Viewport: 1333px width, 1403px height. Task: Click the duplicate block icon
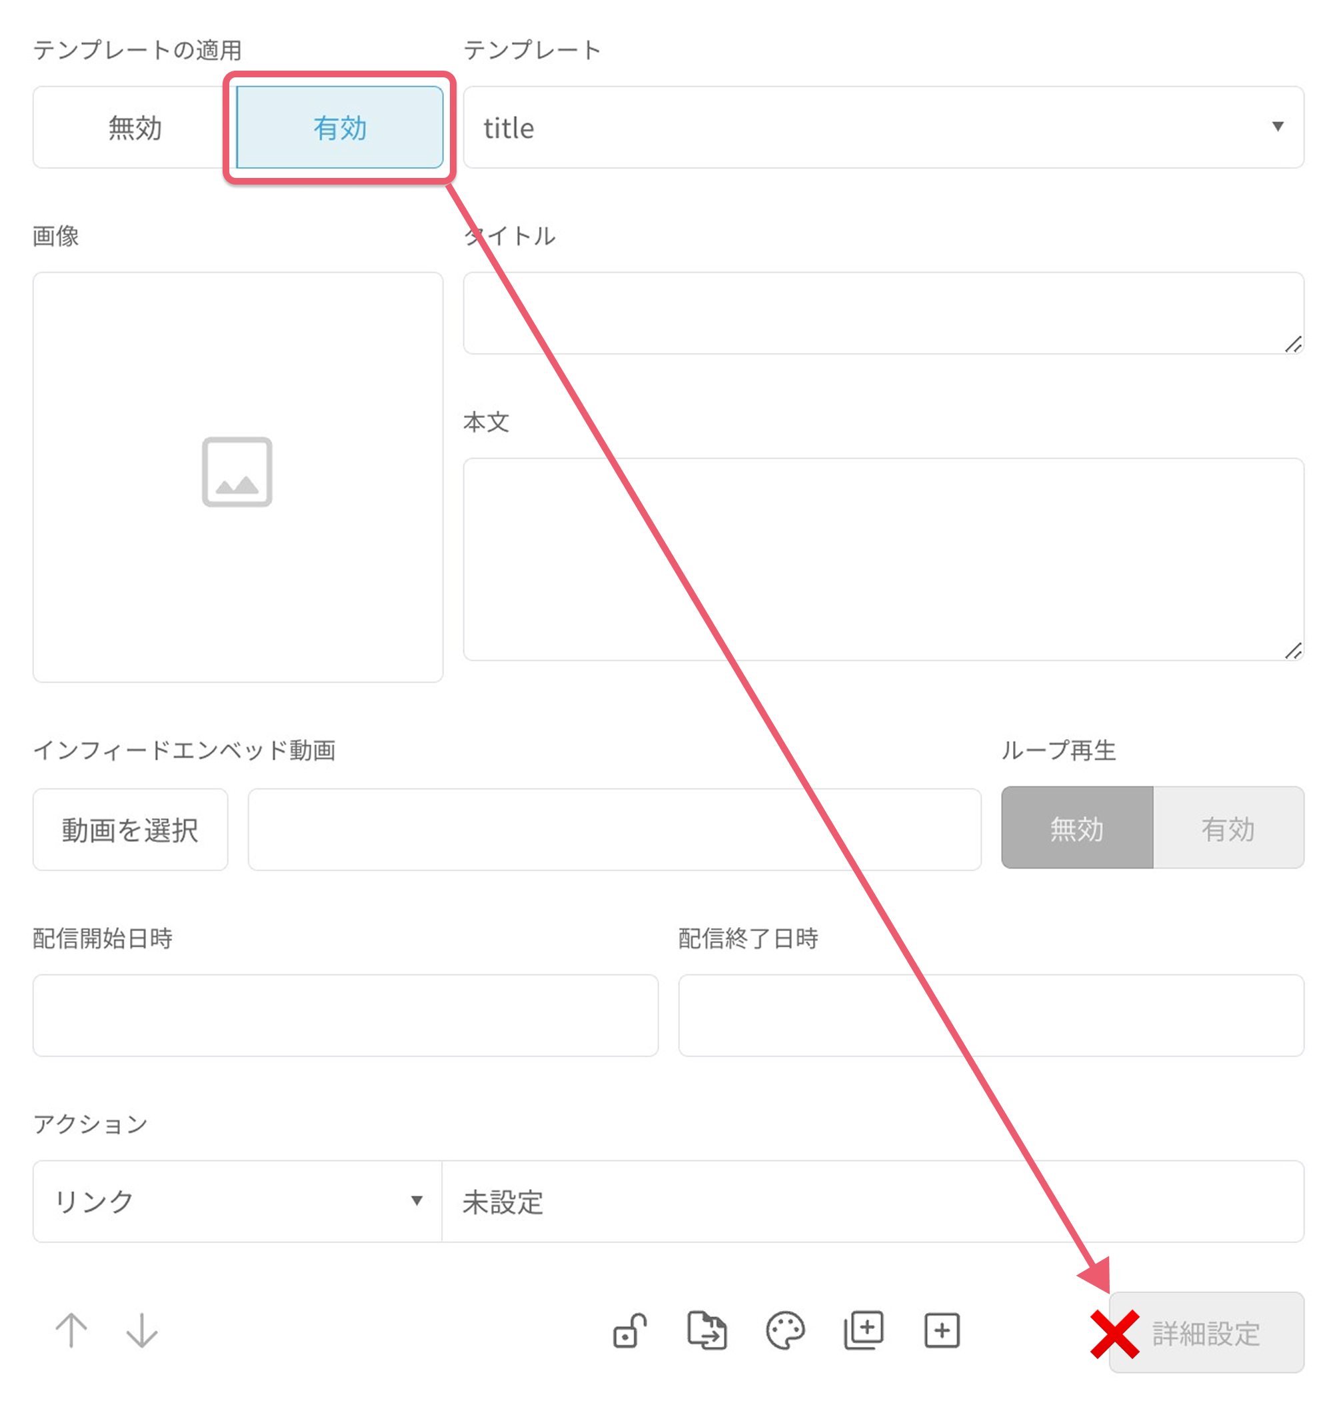(863, 1329)
